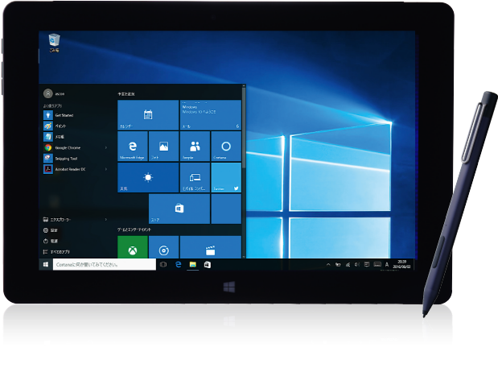Open the Store tile
Image resolution: width=498 pixels, height=368 pixels.
[x=179, y=209]
